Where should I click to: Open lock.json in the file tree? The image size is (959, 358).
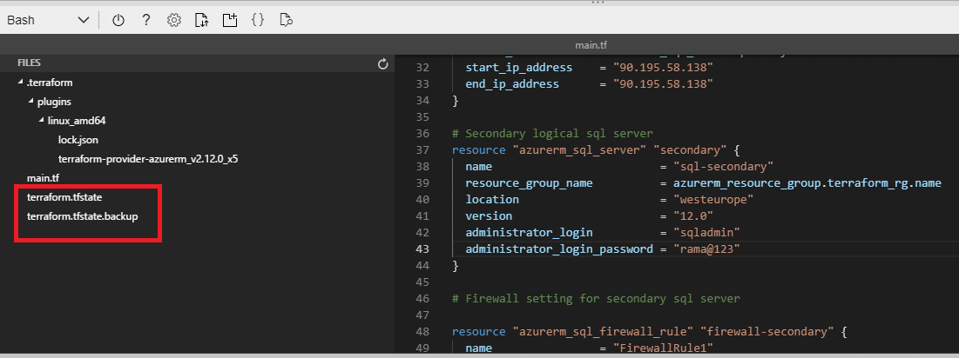(78, 140)
